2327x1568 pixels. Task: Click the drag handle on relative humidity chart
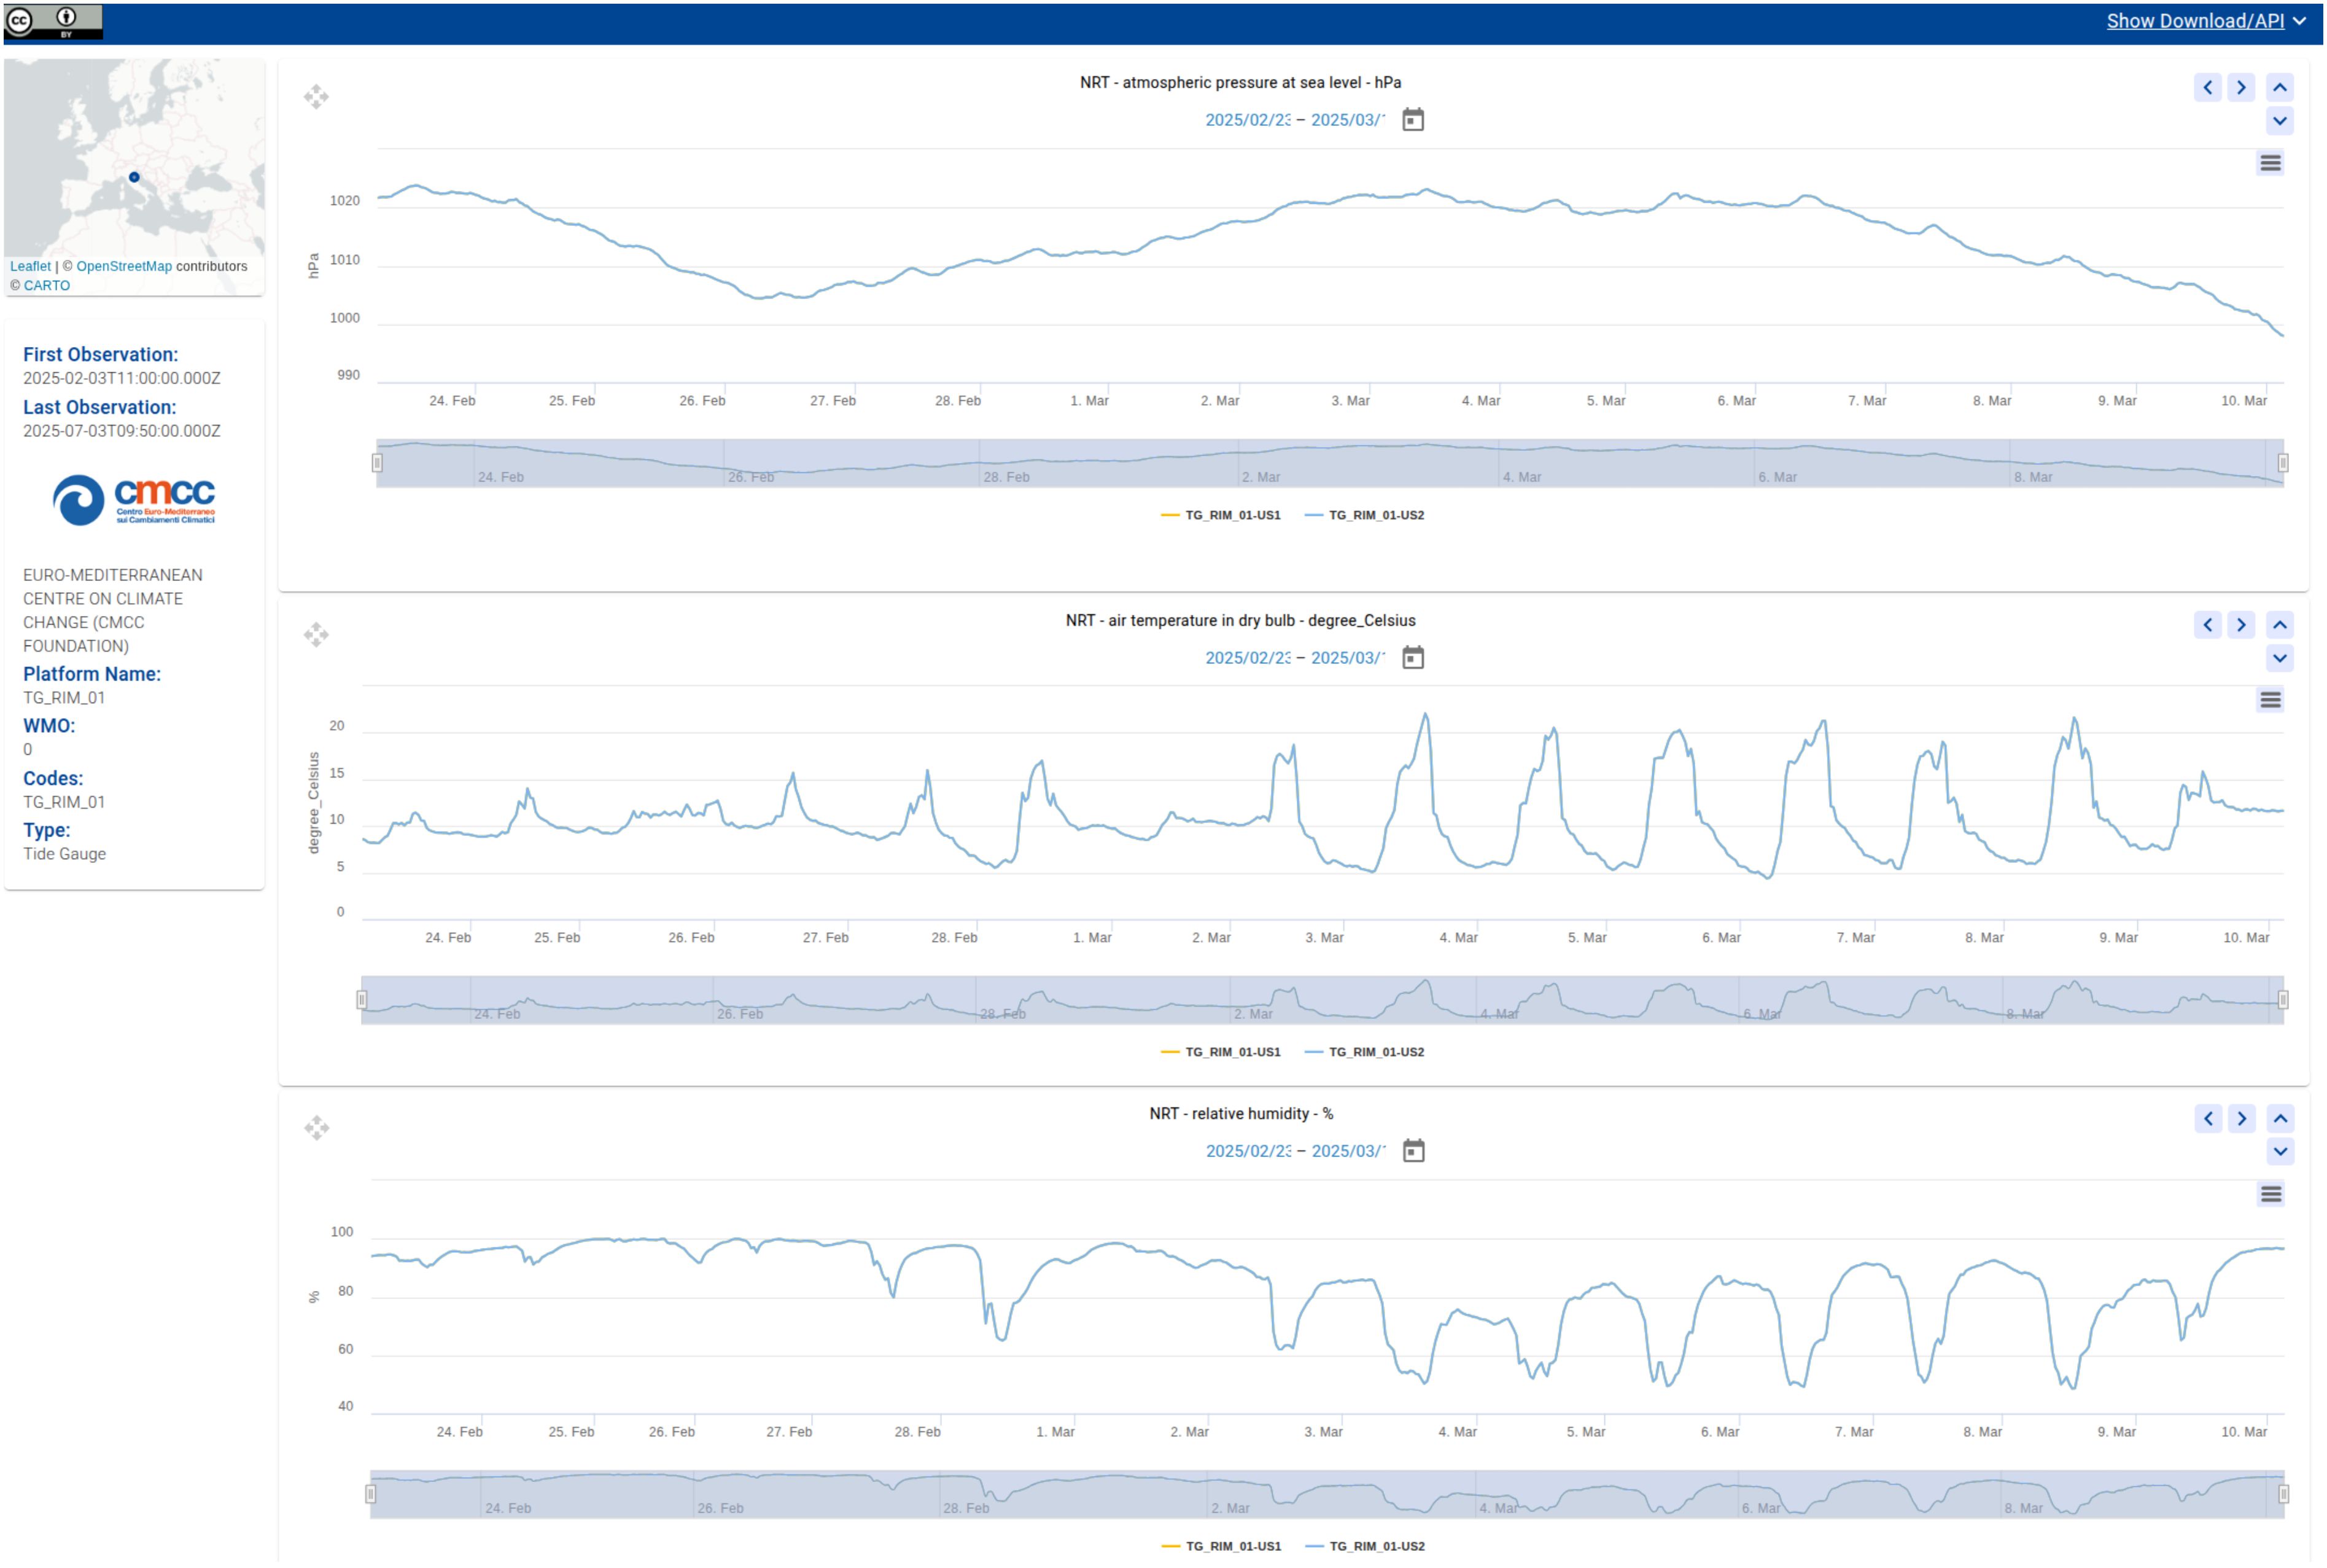pyautogui.click(x=317, y=1128)
